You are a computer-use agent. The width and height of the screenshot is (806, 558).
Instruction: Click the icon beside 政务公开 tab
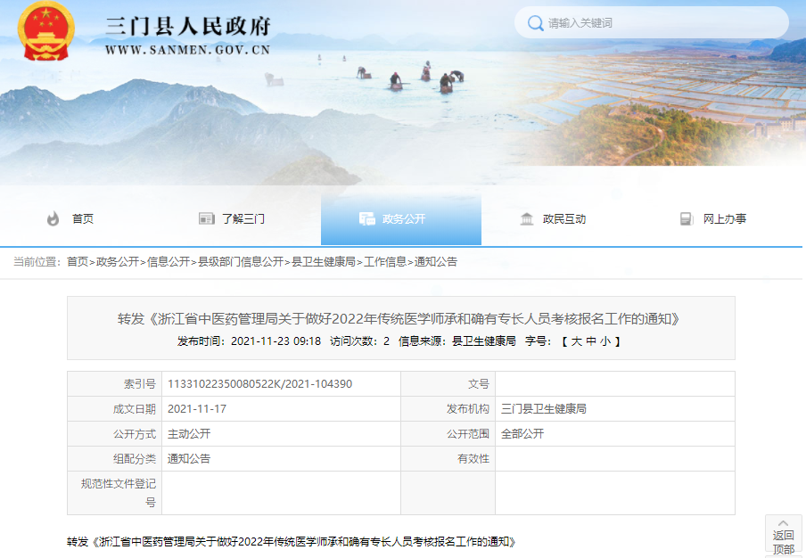[x=366, y=219]
